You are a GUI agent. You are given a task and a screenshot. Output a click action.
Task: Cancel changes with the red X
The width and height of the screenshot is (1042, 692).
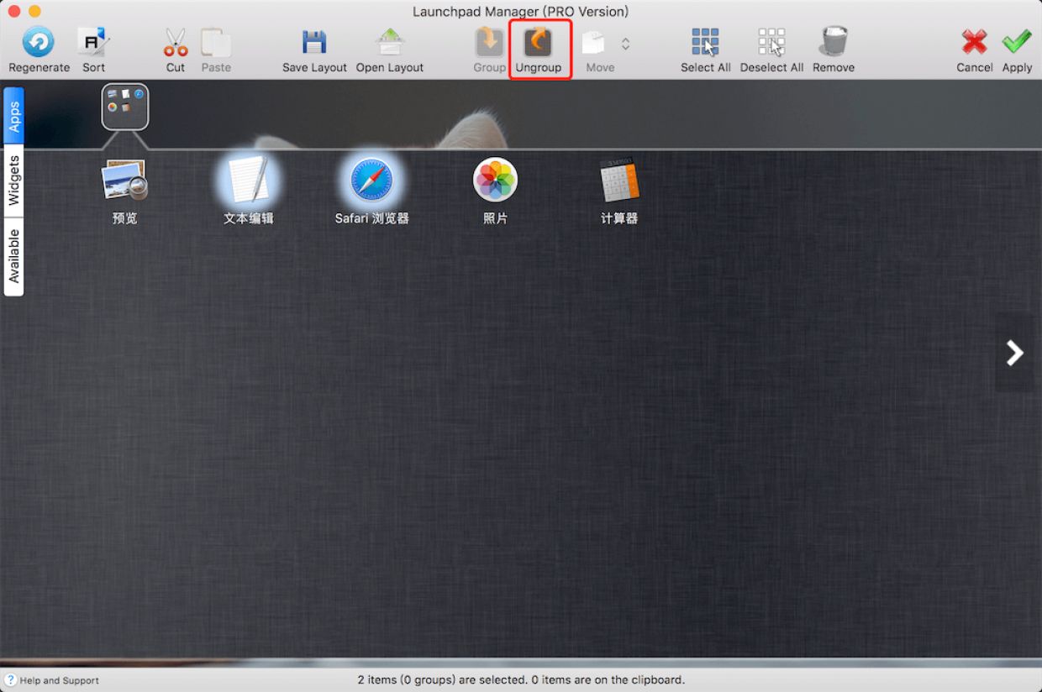[975, 42]
